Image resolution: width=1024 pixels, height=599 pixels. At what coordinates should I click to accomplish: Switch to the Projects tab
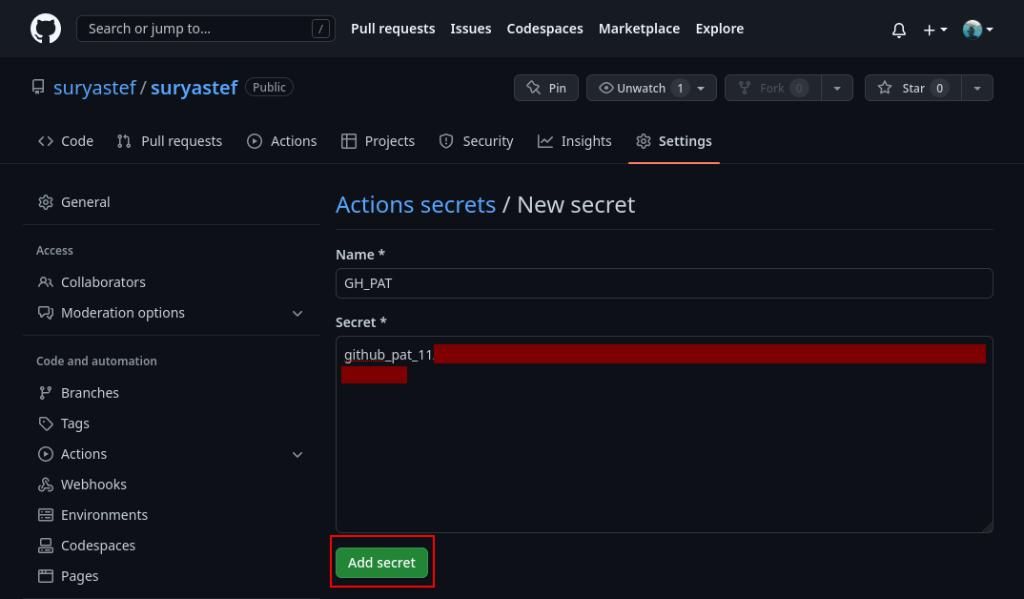click(x=379, y=141)
